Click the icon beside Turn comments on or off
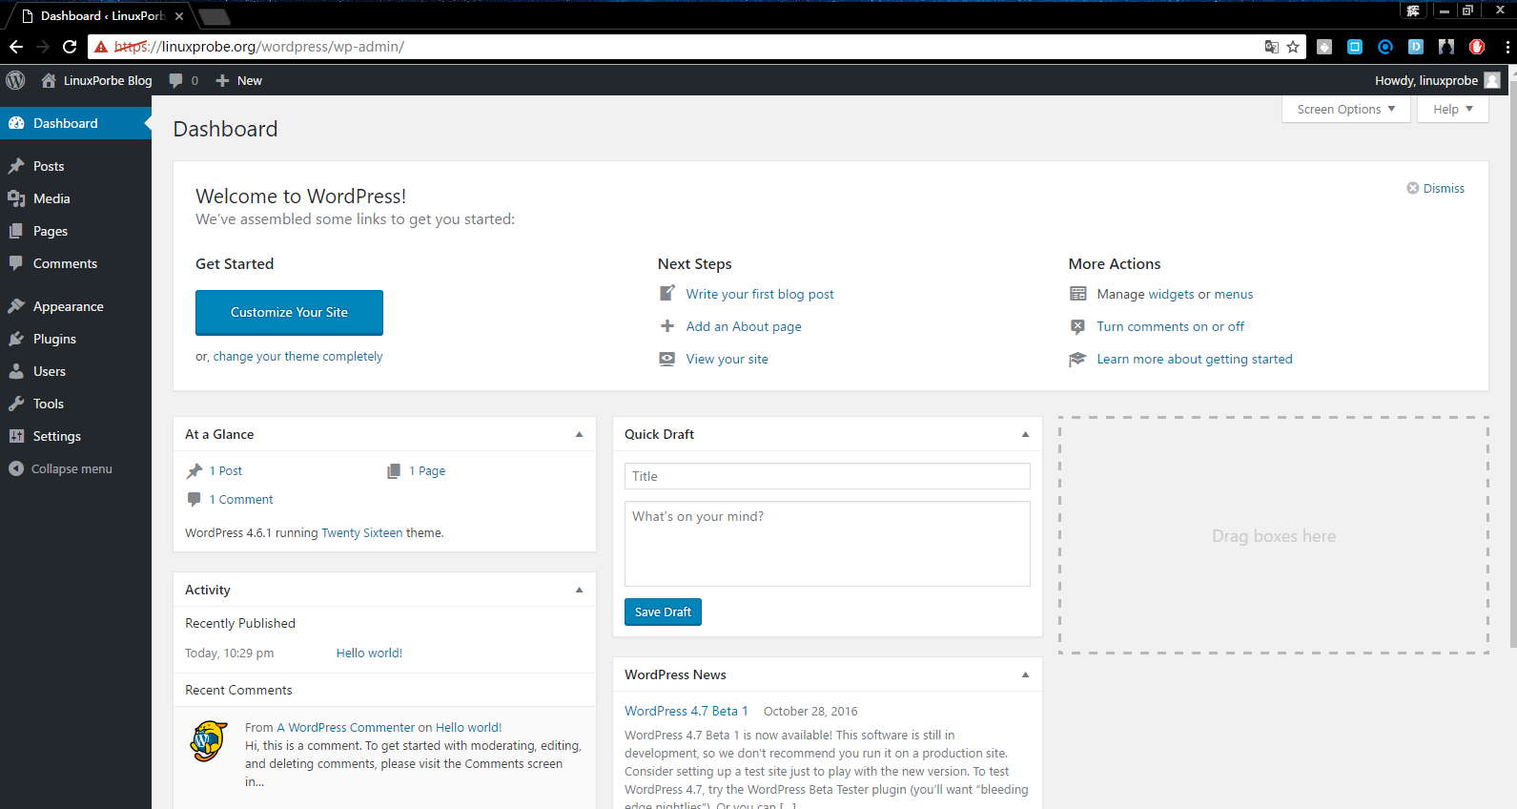 click(x=1078, y=326)
